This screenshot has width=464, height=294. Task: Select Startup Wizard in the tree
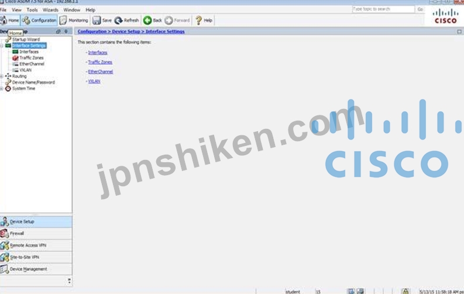[26, 39]
